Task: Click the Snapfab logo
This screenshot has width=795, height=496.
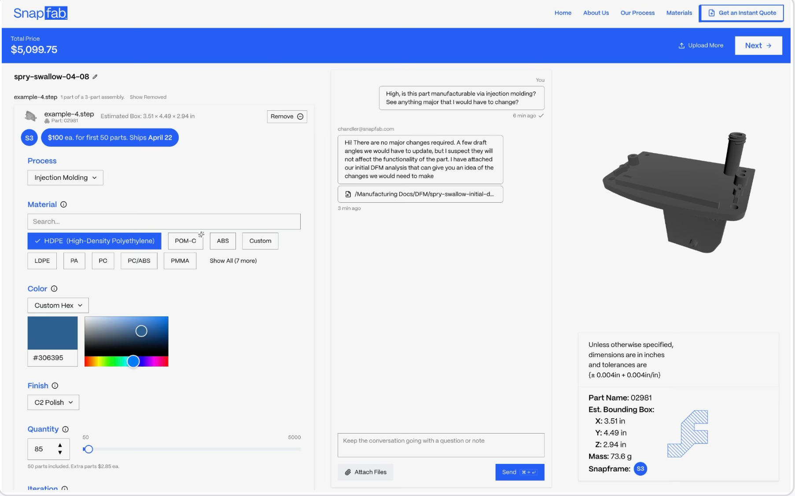Action: pos(40,13)
